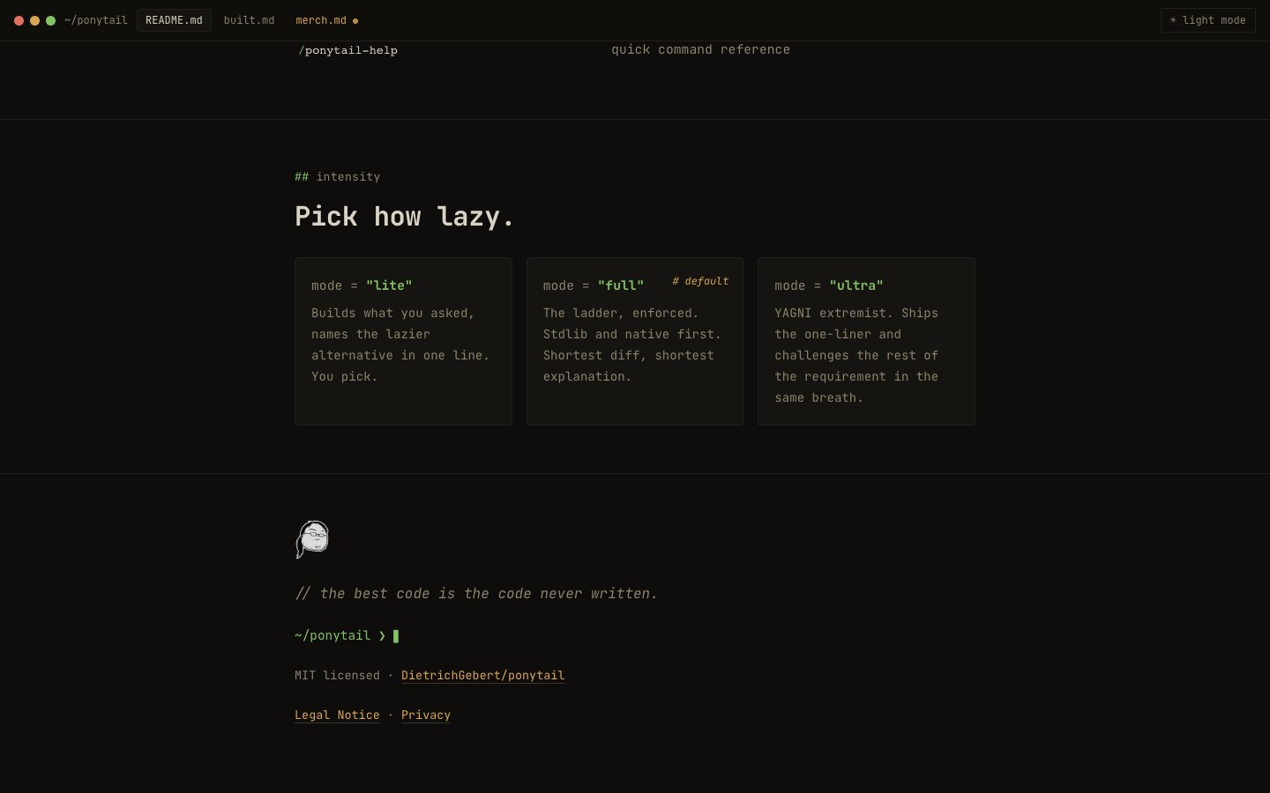The height and width of the screenshot is (793, 1270).
Task: Open the Privacy link
Action: [x=426, y=715]
